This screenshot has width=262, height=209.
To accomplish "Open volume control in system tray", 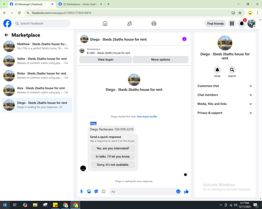I will click(236, 205).
